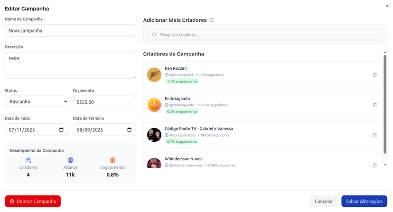Click the Nome da Campanha text field
This screenshot has height=212, width=393.
pos(70,30)
